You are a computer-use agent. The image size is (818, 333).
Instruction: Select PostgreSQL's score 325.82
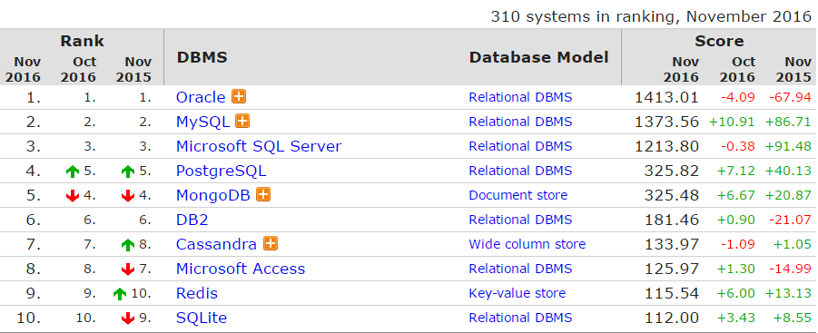[672, 171]
